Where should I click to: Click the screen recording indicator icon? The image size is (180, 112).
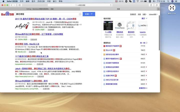116,1
